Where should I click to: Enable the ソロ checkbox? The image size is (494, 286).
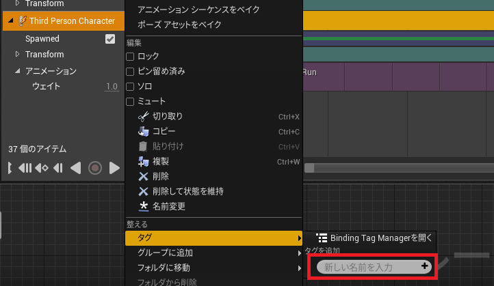pyautogui.click(x=130, y=87)
